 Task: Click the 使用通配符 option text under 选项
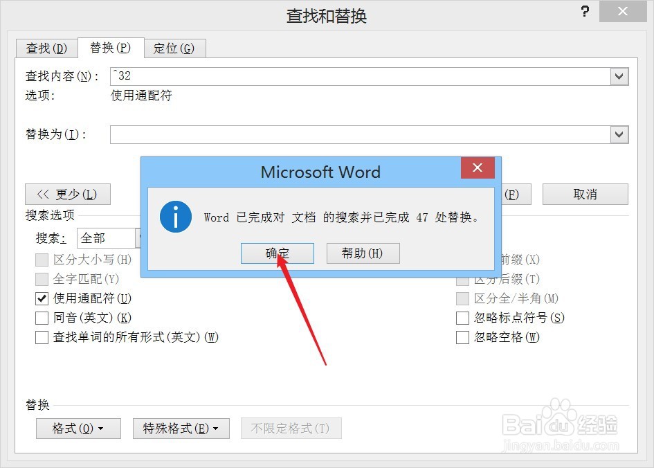(141, 96)
